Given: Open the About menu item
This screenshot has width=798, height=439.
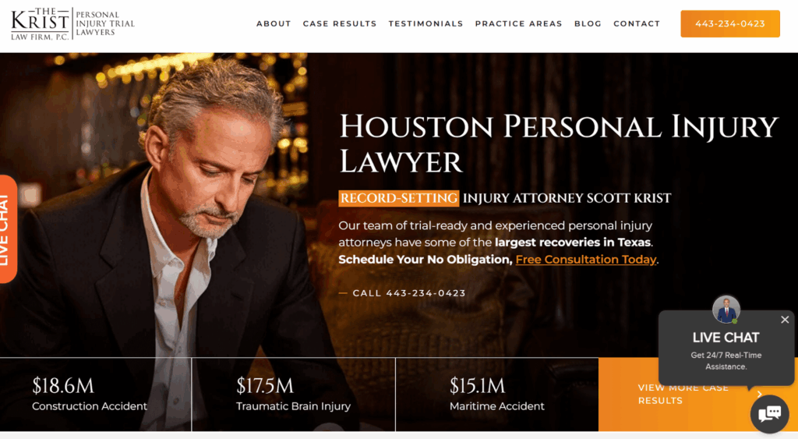Looking at the screenshot, I should coord(274,24).
